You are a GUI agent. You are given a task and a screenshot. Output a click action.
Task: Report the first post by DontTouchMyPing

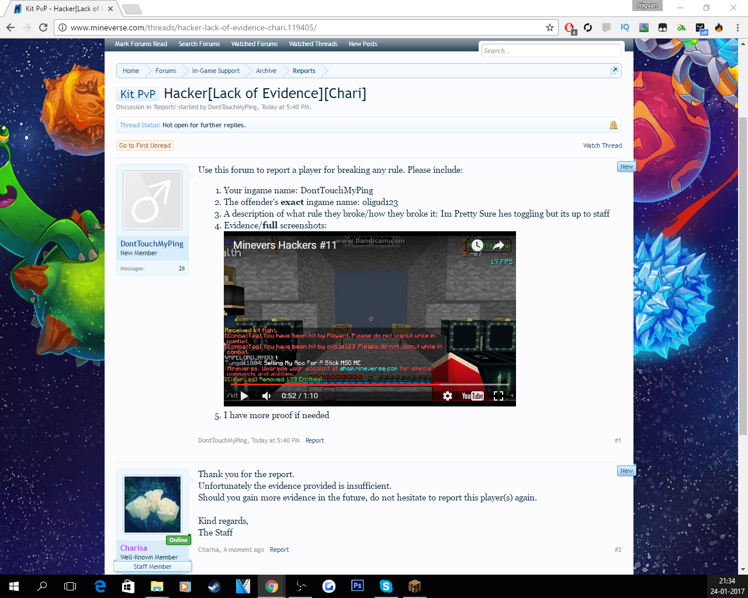pos(314,440)
